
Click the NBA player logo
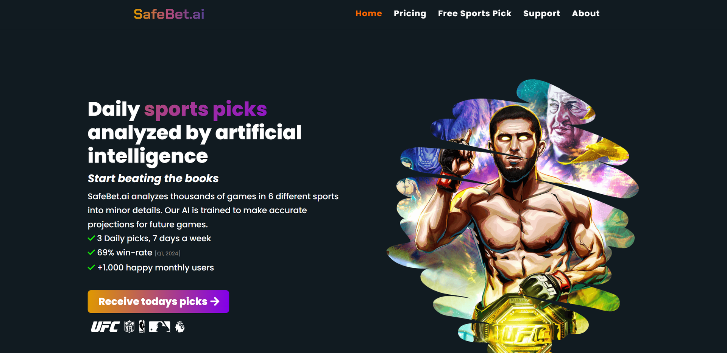coord(142,326)
